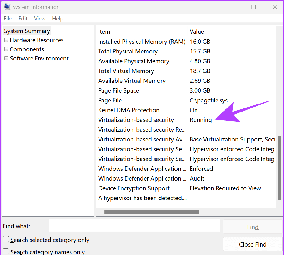
Task: Click the System Information icon in the title bar
Action: 7,7
